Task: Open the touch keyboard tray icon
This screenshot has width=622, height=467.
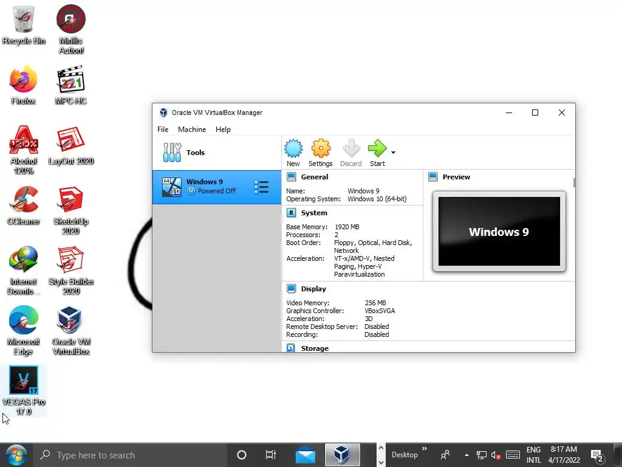Action: (513, 455)
